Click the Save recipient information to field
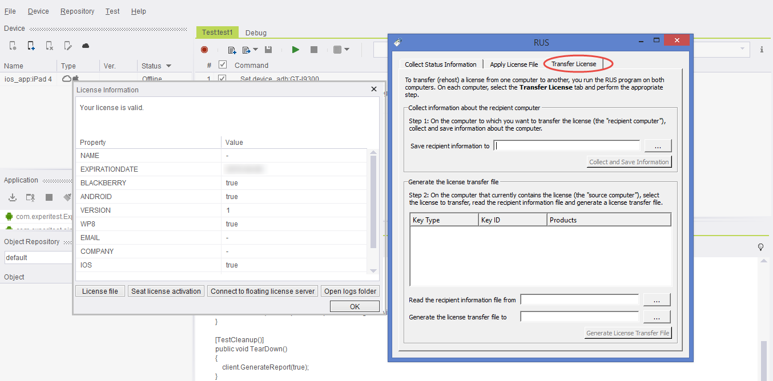The image size is (773, 381). click(x=567, y=145)
